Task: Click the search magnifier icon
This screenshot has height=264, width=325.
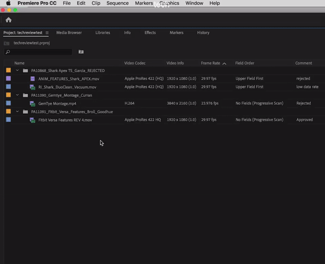Action: pos(8,52)
